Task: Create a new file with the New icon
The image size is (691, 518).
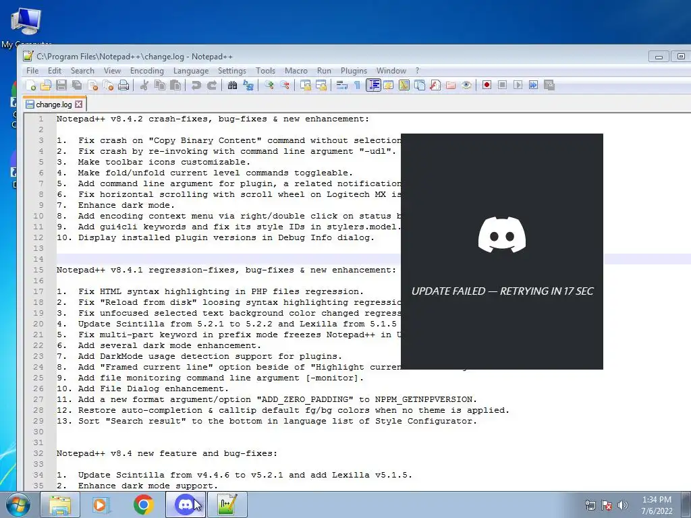Action: click(x=30, y=85)
